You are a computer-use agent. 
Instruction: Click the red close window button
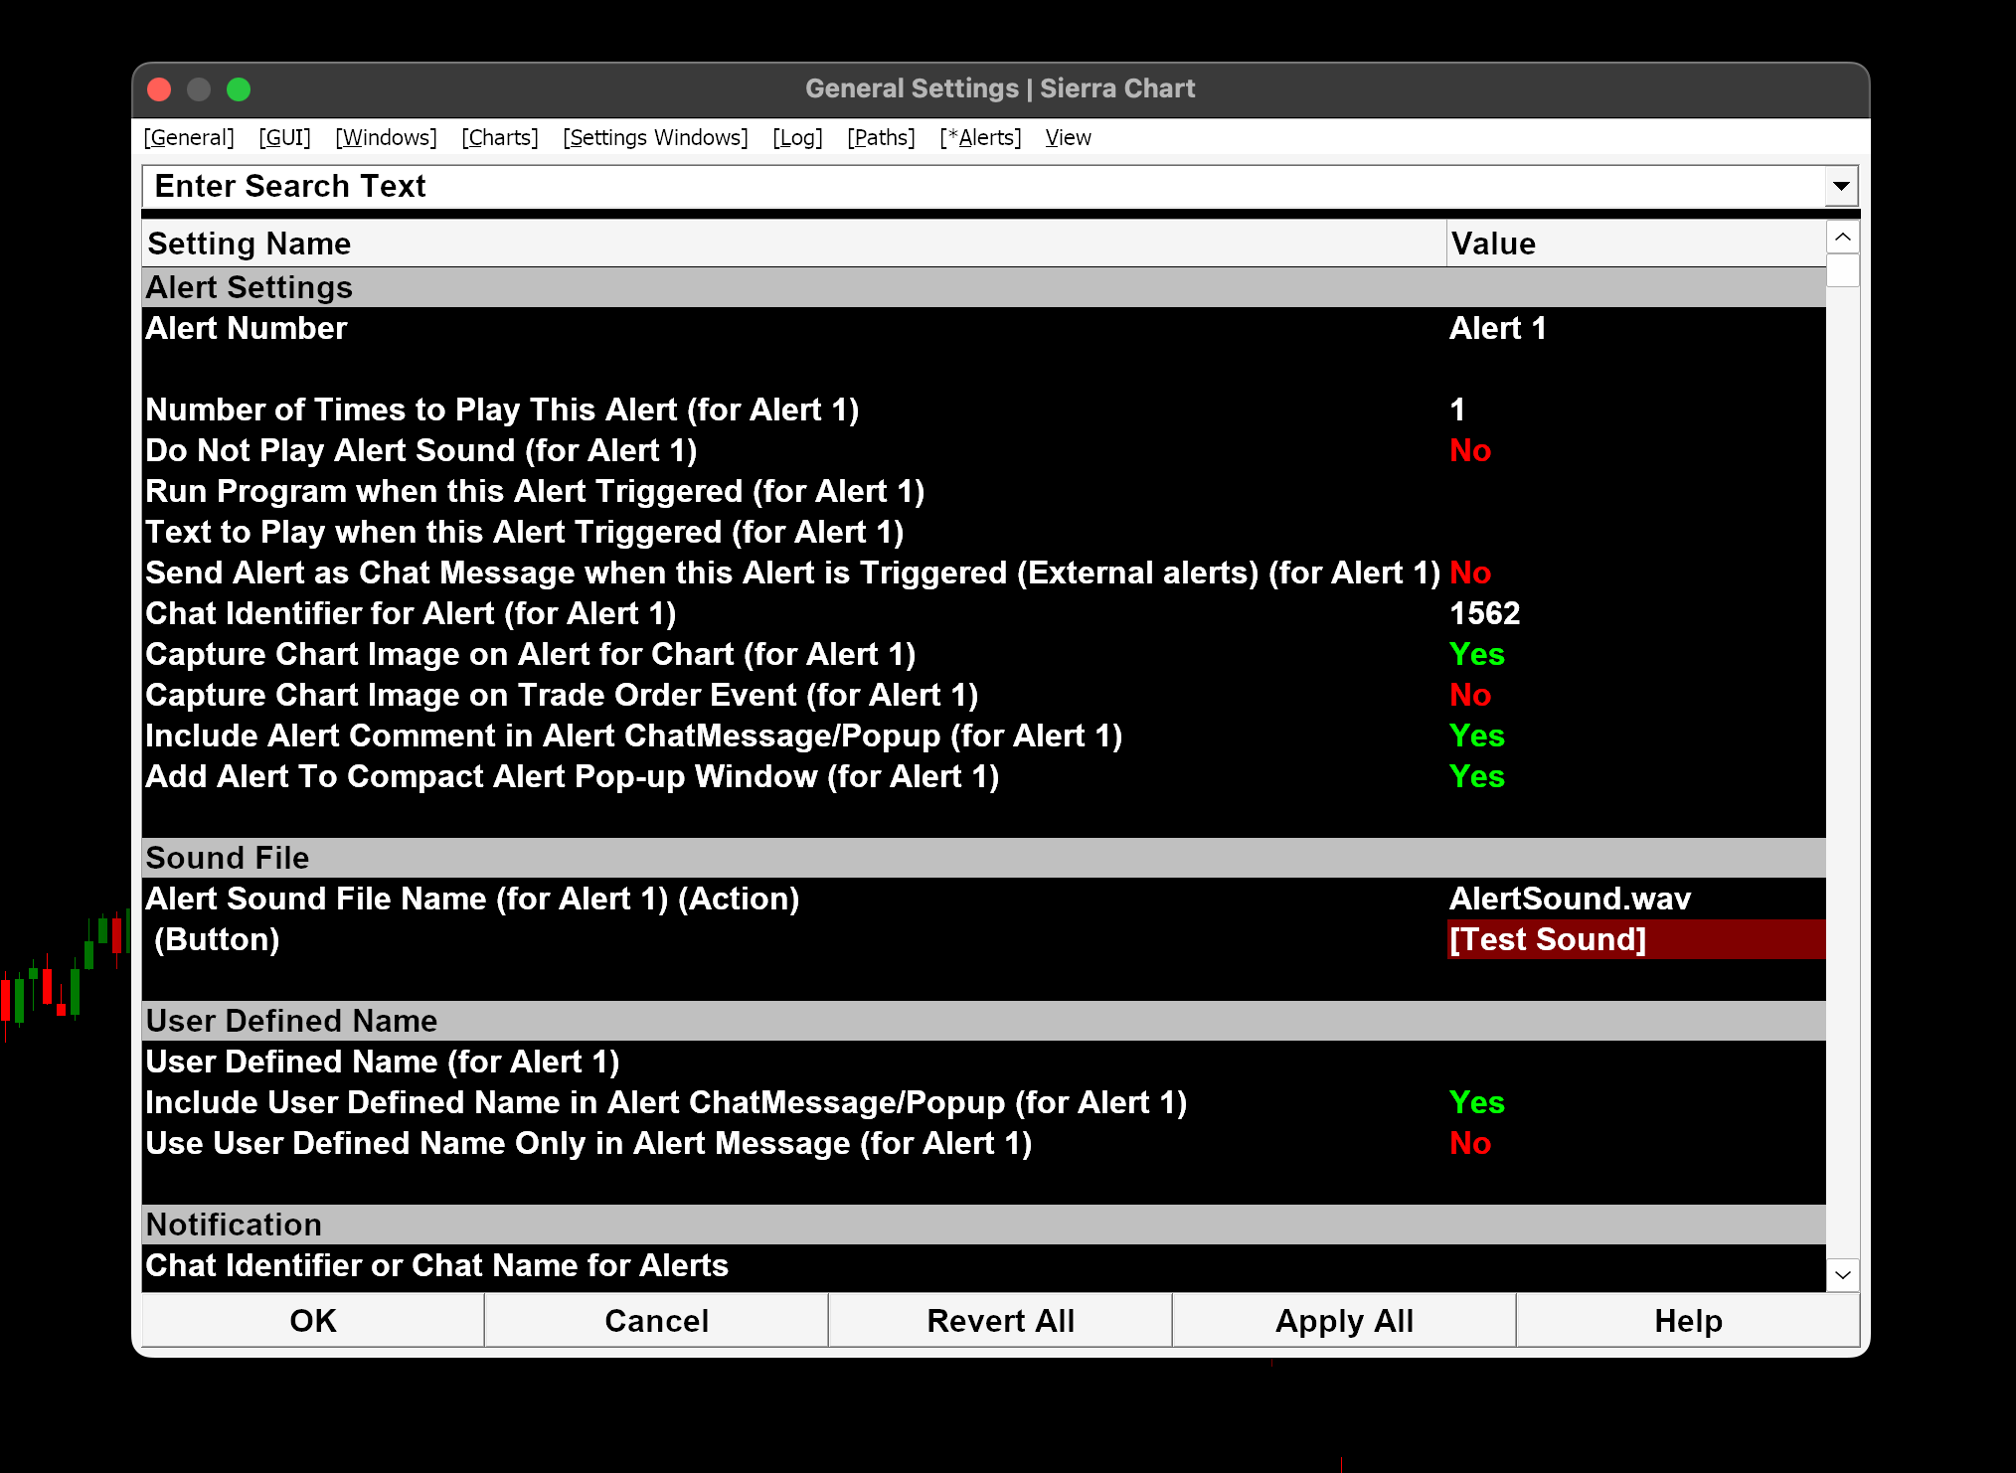click(159, 89)
